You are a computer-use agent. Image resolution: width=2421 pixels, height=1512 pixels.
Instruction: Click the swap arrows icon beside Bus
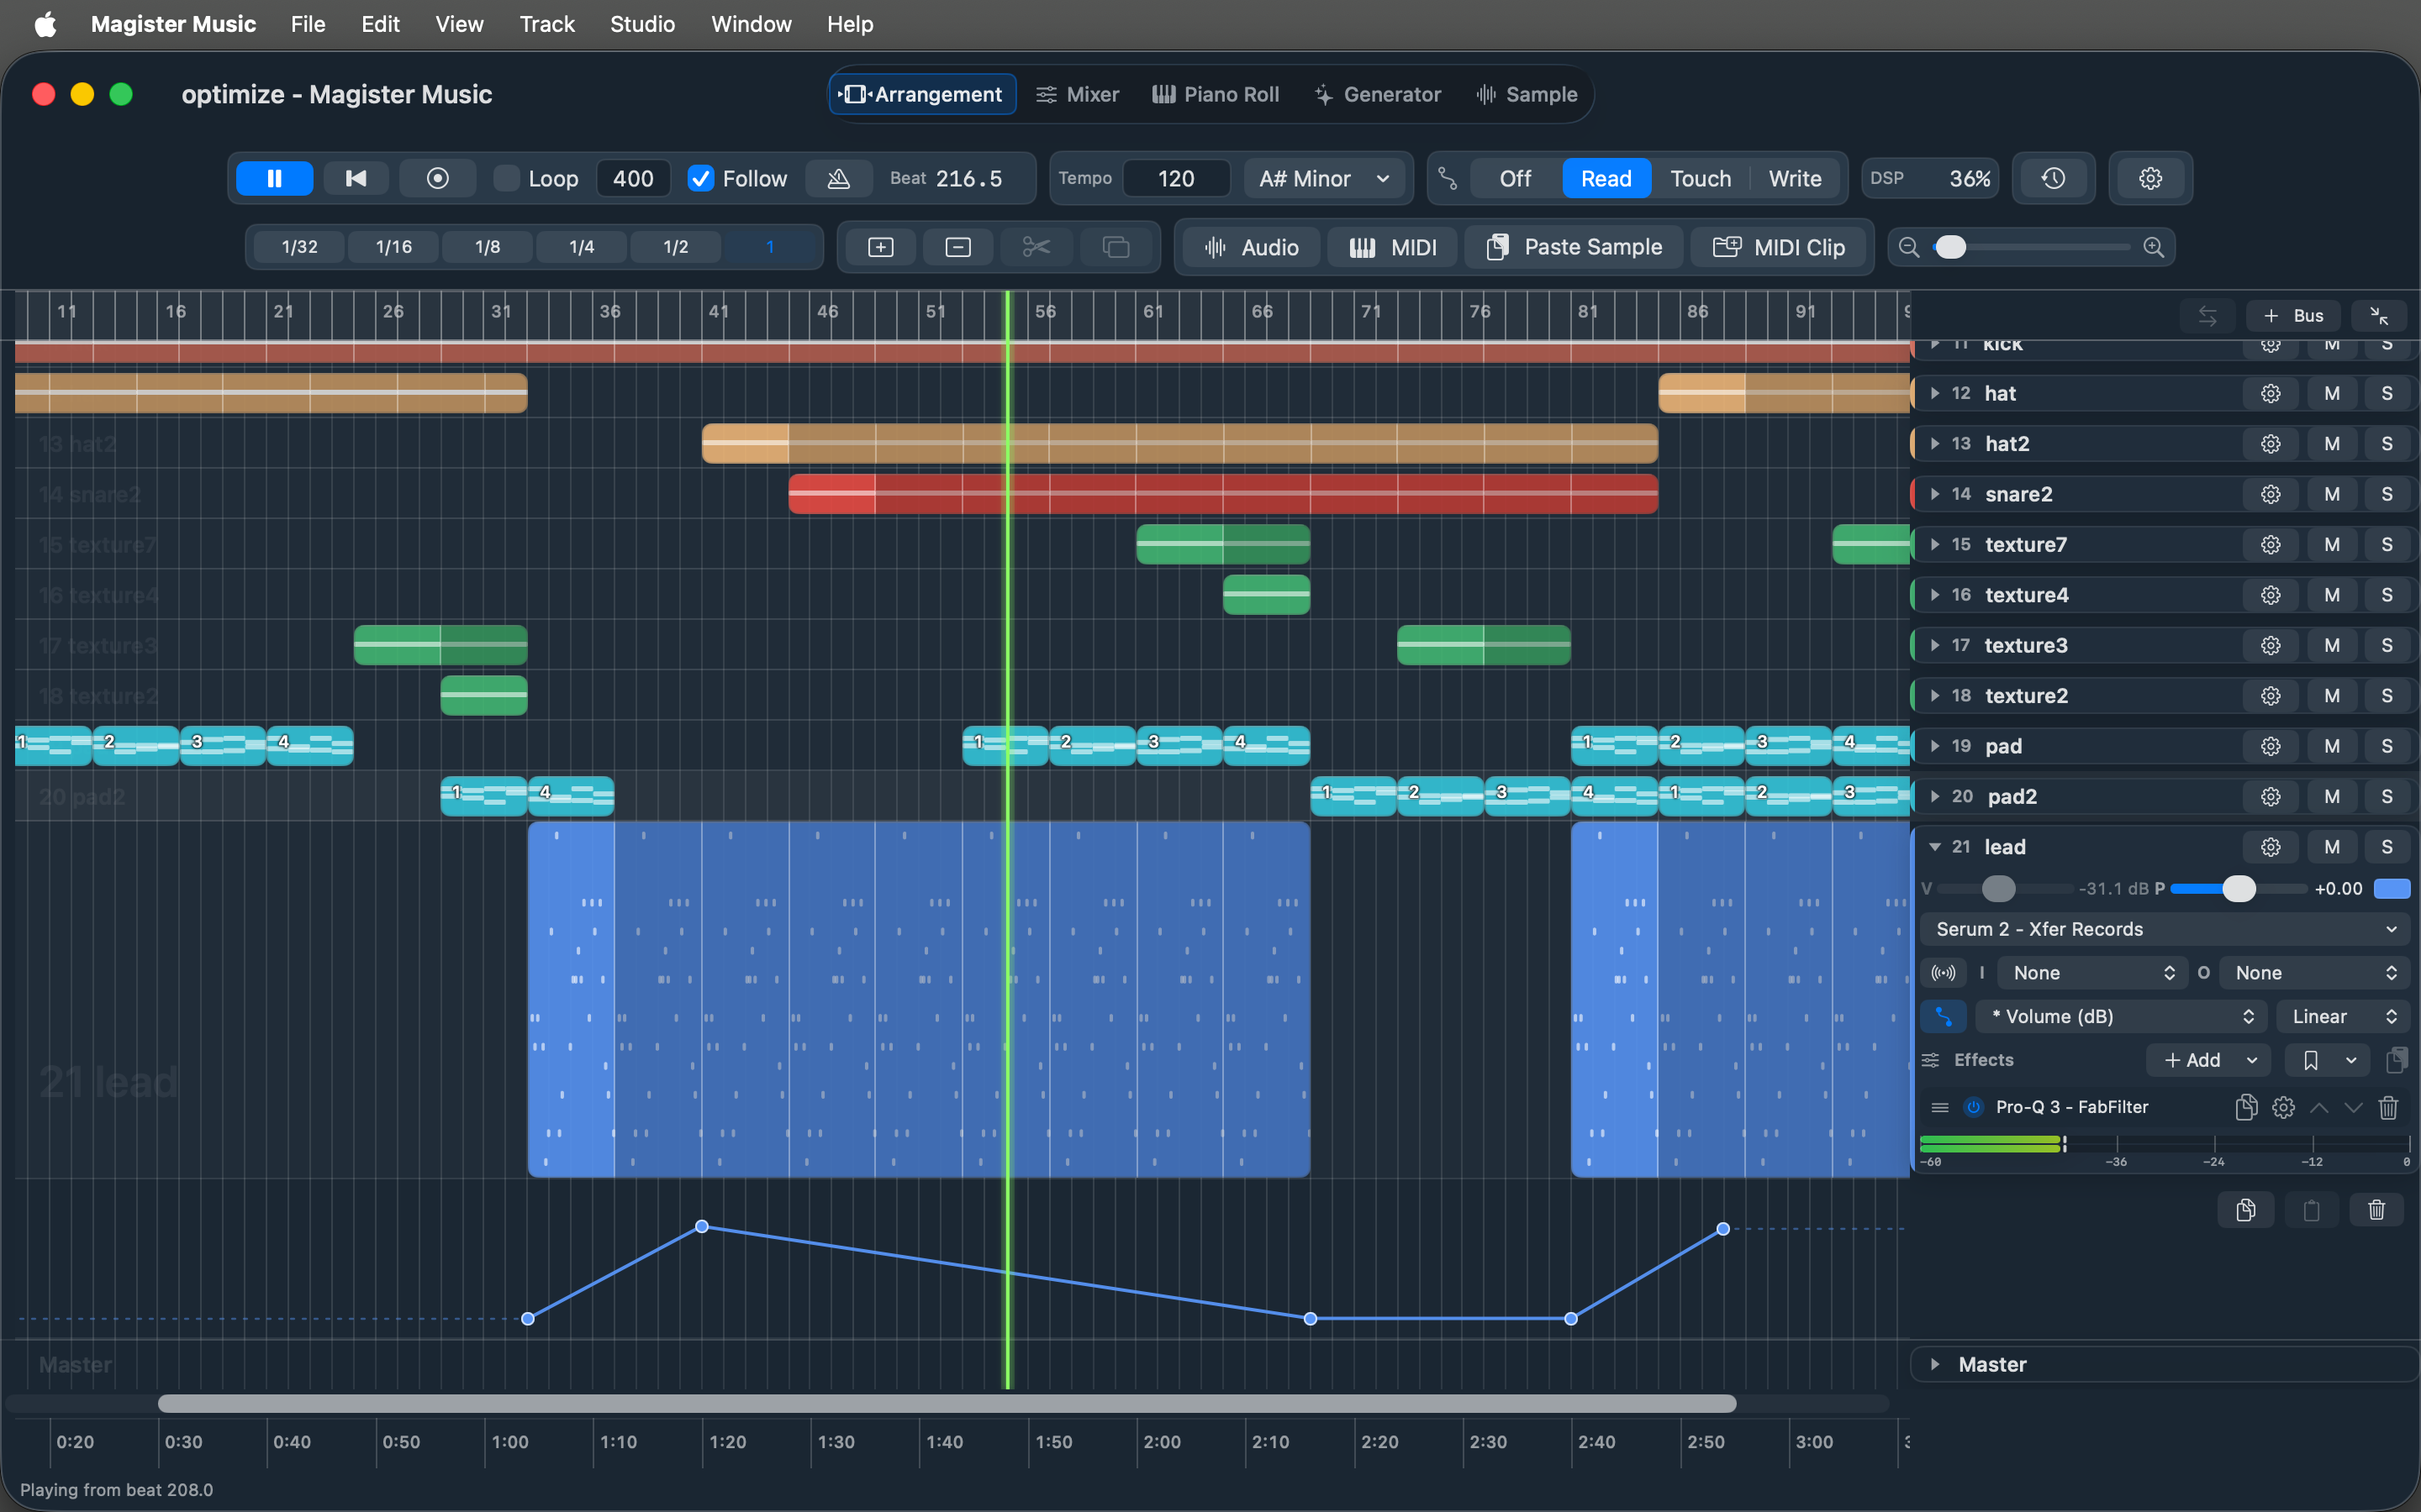click(x=2207, y=316)
